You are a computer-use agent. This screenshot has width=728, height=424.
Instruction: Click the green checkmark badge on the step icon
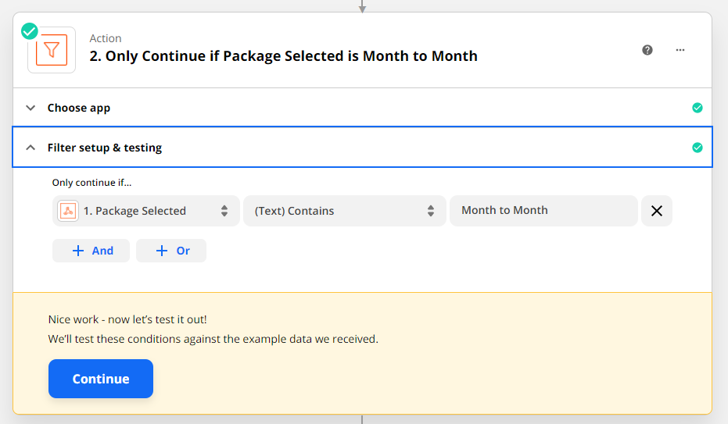click(30, 31)
